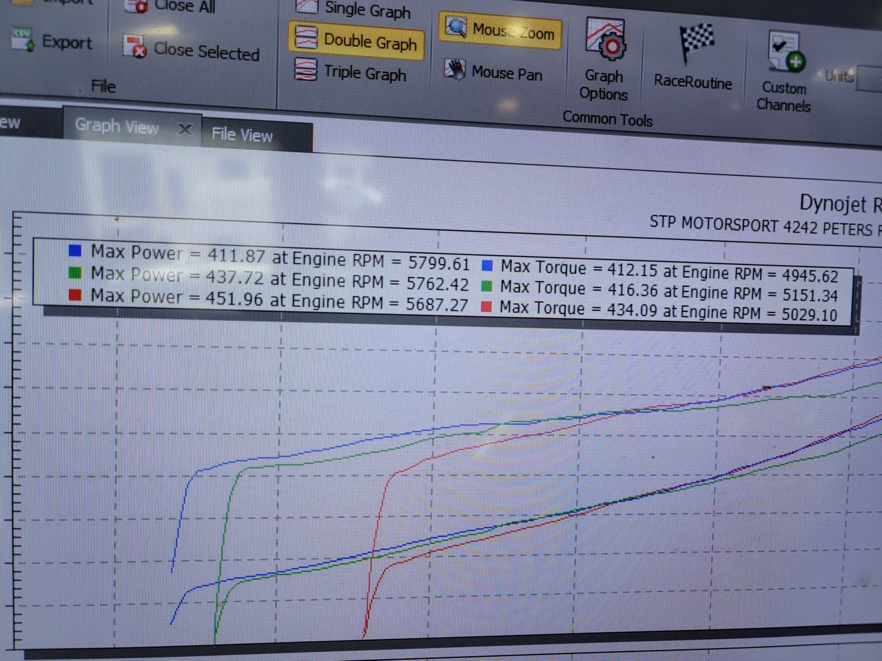
Task: Click the Common Tools group label
Action: click(x=608, y=118)
